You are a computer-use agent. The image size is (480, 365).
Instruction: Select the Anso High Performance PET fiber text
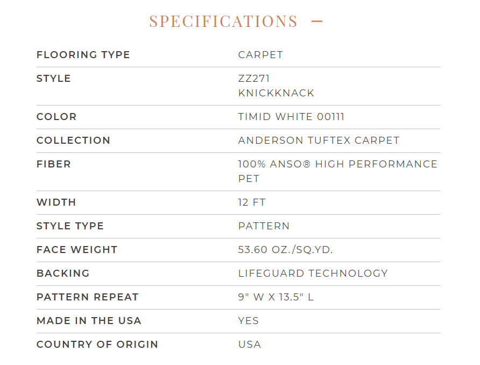pyautogui.click(x=337, y=171)
